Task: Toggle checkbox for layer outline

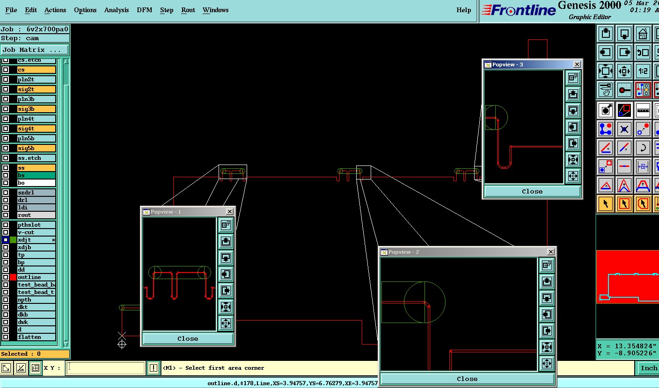Action: pyautogui.click(x=6, y=277)
